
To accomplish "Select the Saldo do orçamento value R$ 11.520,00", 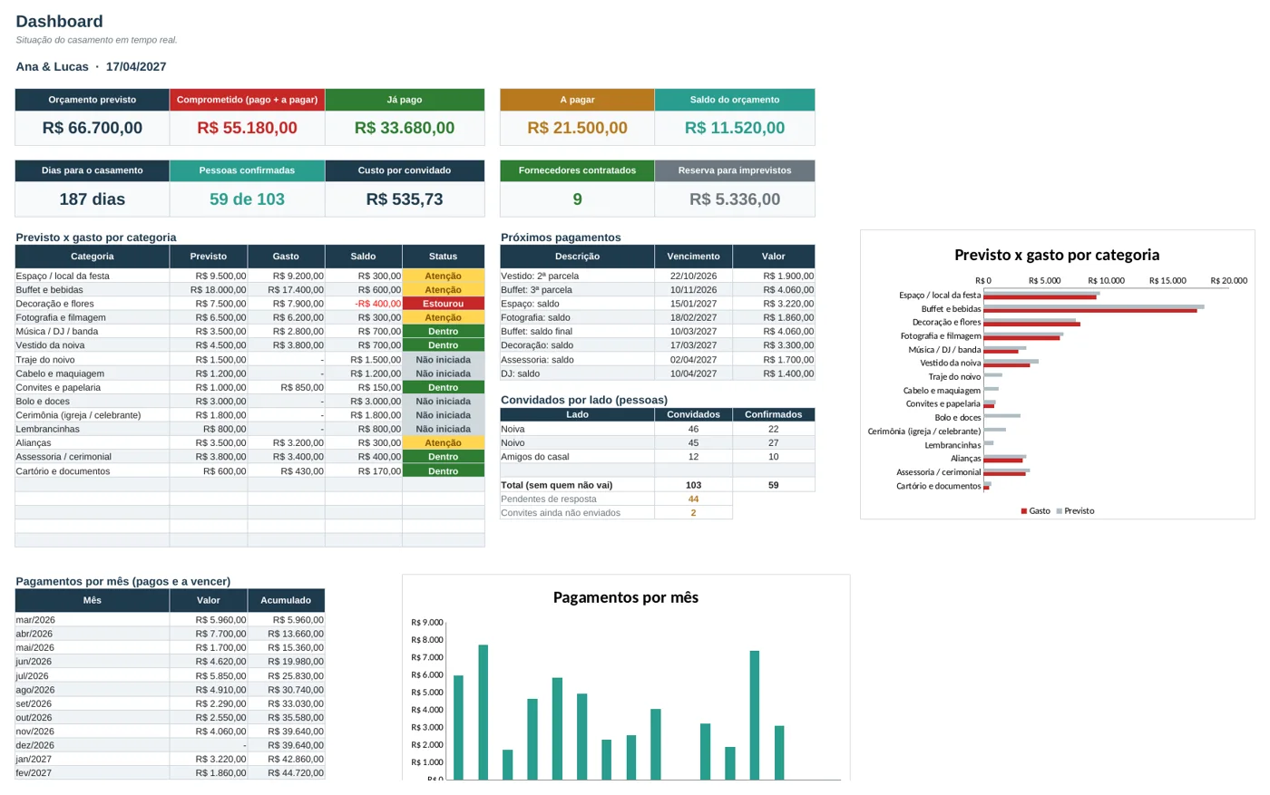I will (x=735, y=128).
